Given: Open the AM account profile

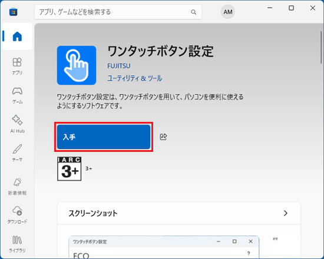Looking at the screenshot, I should (x=228, y=12).
